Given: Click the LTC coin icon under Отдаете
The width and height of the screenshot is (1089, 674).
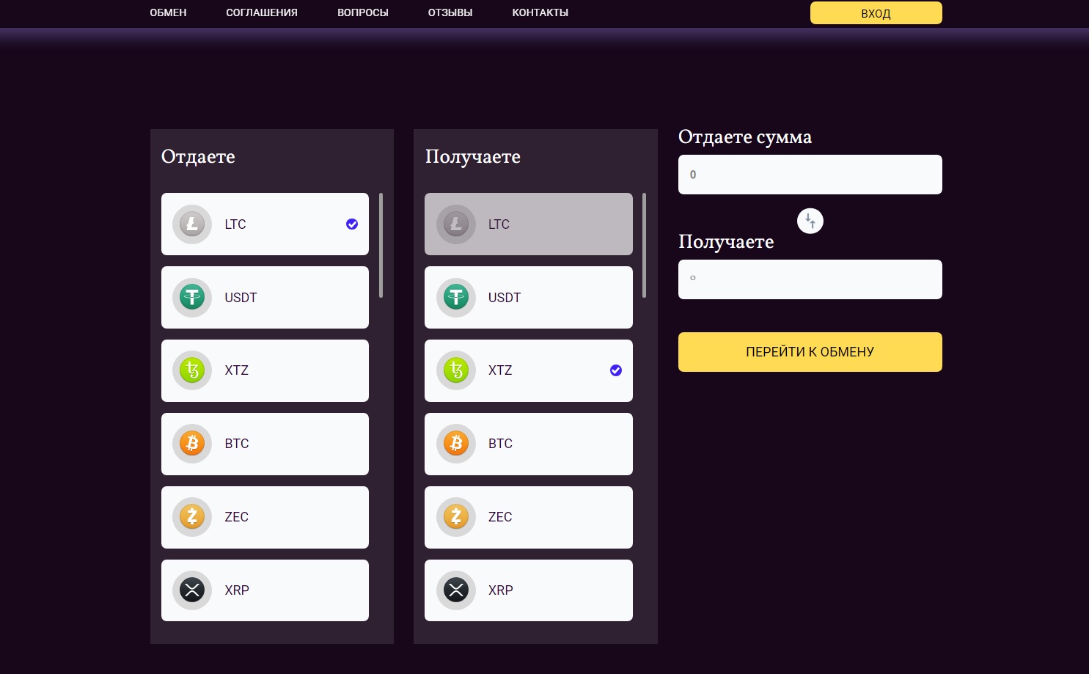Looking at the screenshot, I should coord(192,224).
